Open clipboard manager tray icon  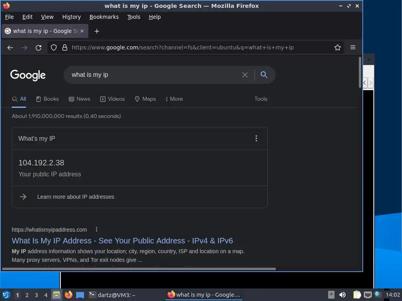tap(357, 295)
